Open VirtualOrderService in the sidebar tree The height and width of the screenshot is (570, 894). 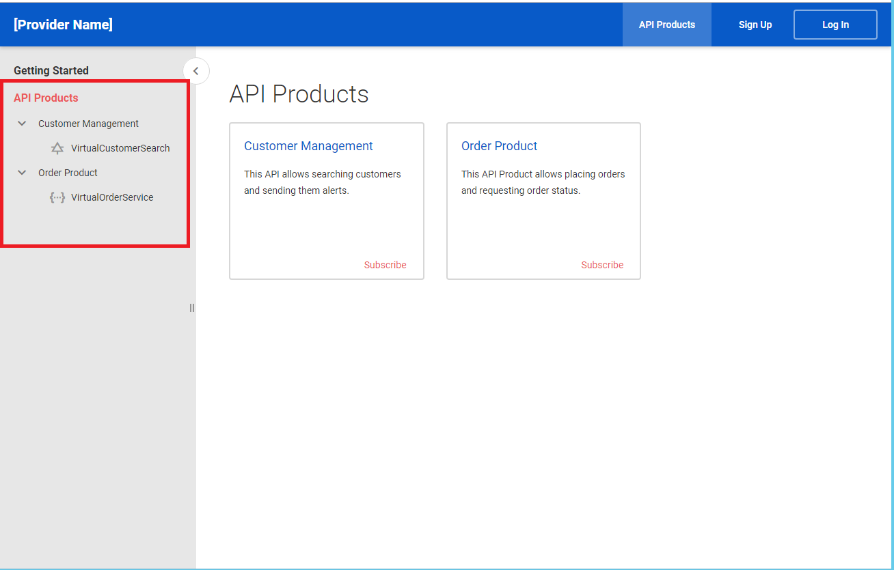click(112, 197)
